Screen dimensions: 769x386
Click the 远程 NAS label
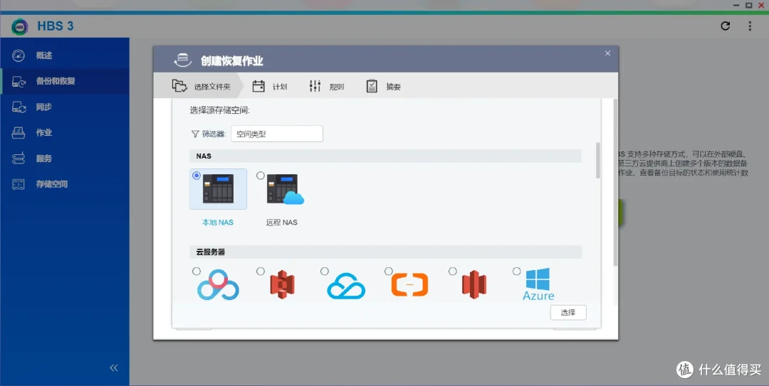tap(281, 223)
